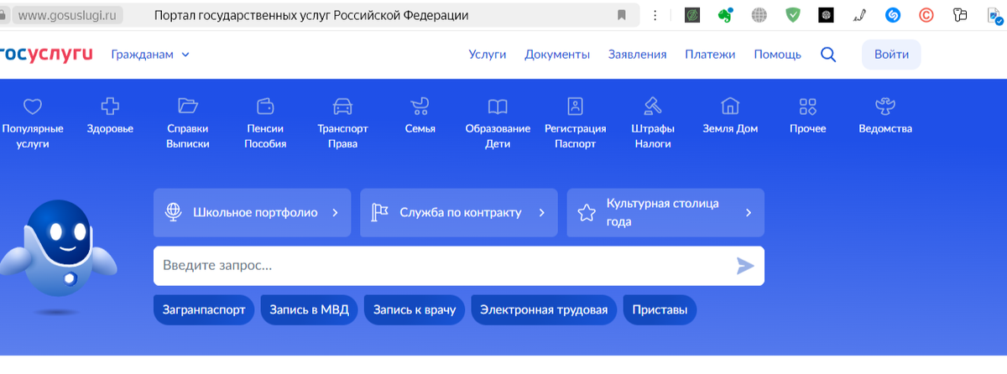Open the Служба по контракту banner
This screenshot has width=1007, height=374.
pos(459,212)
